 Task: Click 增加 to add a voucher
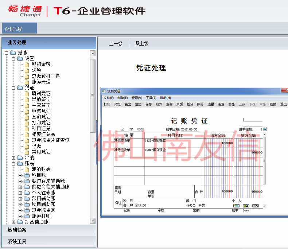[138, 104]
